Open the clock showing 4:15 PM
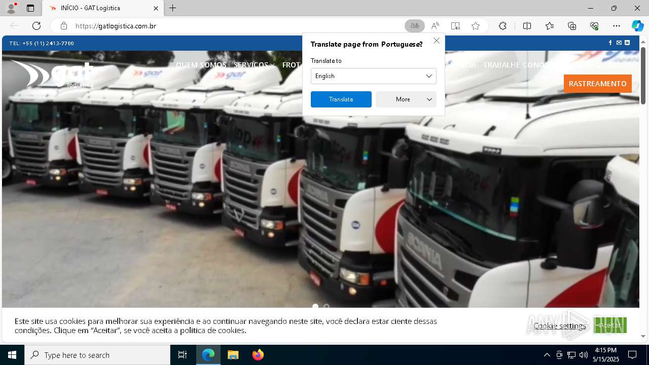The image size is (649, 365). (x=606, y=355)
